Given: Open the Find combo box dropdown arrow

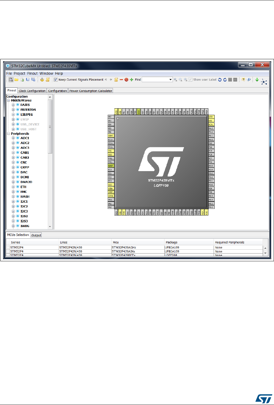Looking at the screenshot, I should pos(171,79).
